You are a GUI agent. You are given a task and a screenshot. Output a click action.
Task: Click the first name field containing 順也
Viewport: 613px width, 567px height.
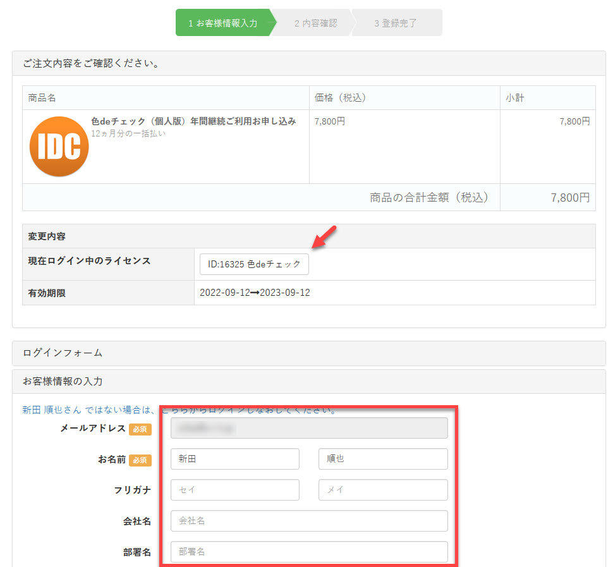(383, 459)
